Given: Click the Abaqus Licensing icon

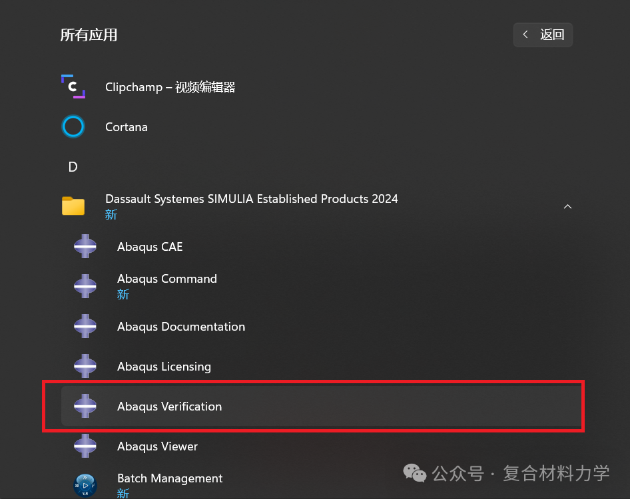Looking at the screenshot, I should pos(85,366).
